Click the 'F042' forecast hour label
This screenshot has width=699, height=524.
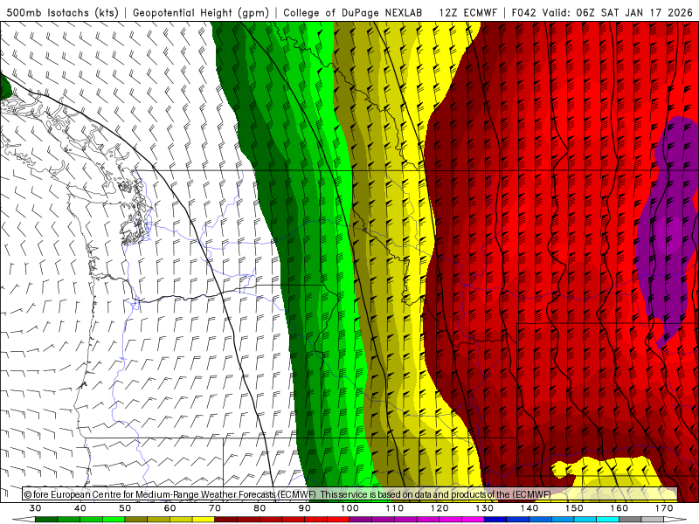coord(523,12)
